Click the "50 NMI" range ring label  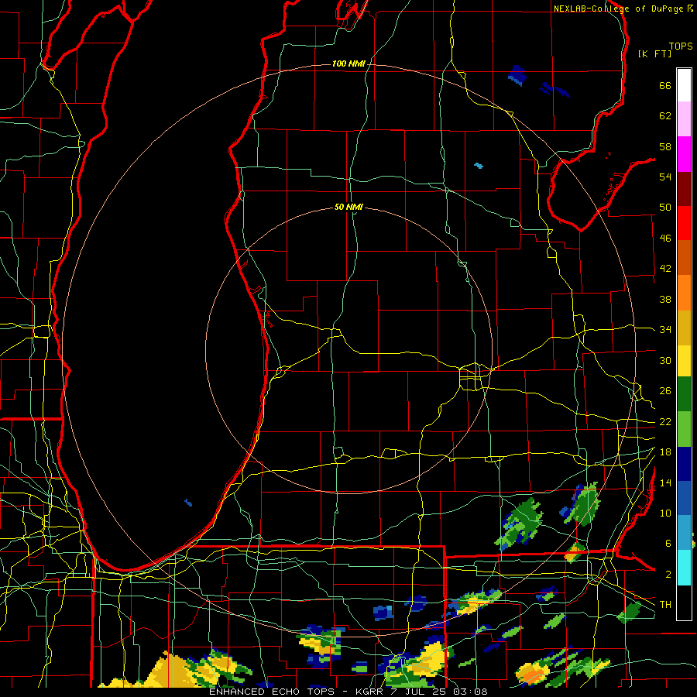[x=348, y=207]
